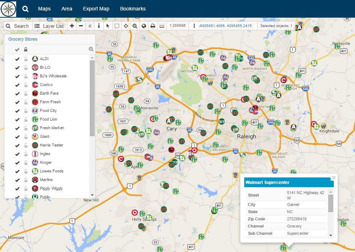355x252 pixels.
Task: Click the compass logo icon
Action: pyautogui.click(x=8, y=9)
